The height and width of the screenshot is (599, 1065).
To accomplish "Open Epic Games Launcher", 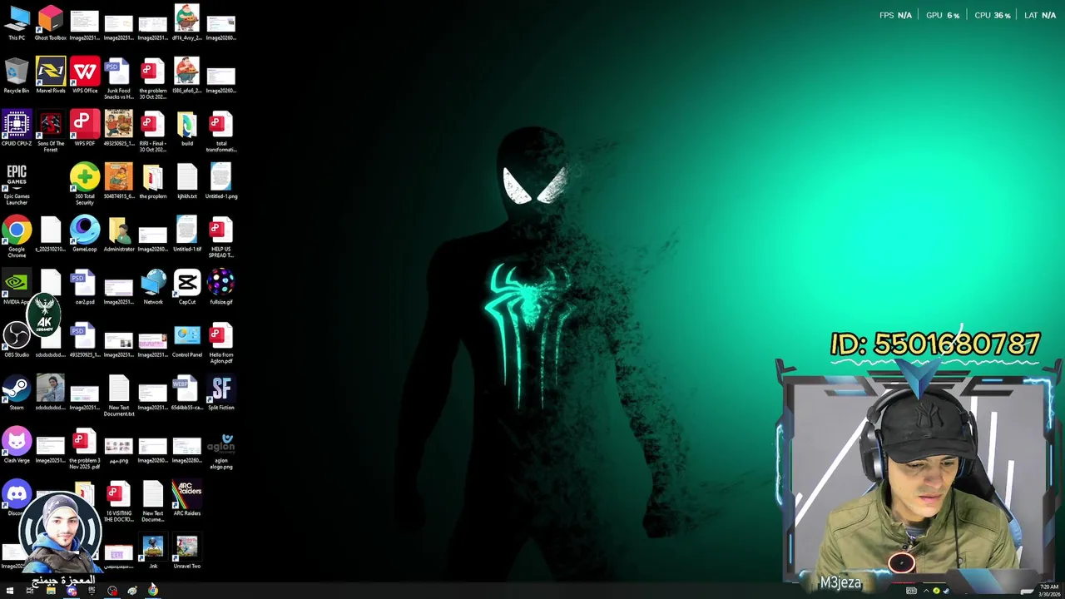I will 17,185.
